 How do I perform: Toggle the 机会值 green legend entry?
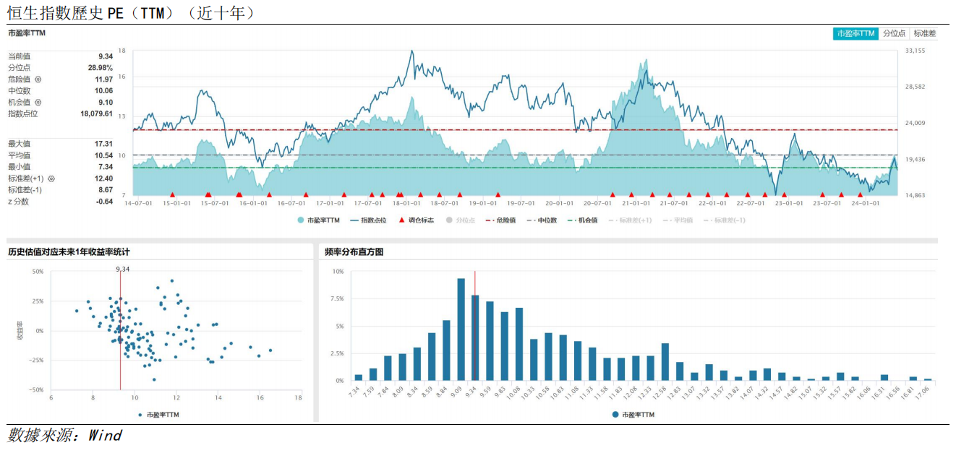tap(583, 220)
